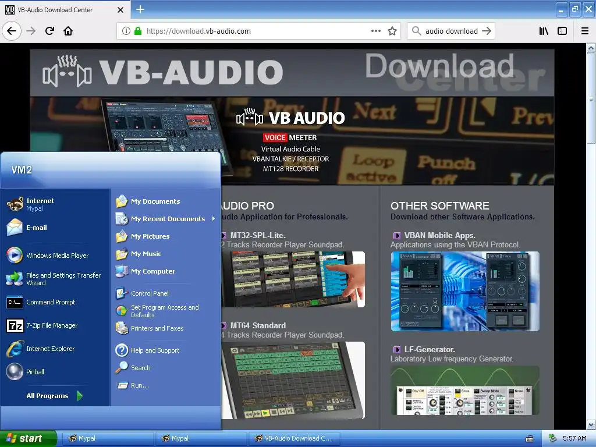Go to the browser home page
Image resolution: width=596 pixels, height=447 pixels.
[68, 31]
